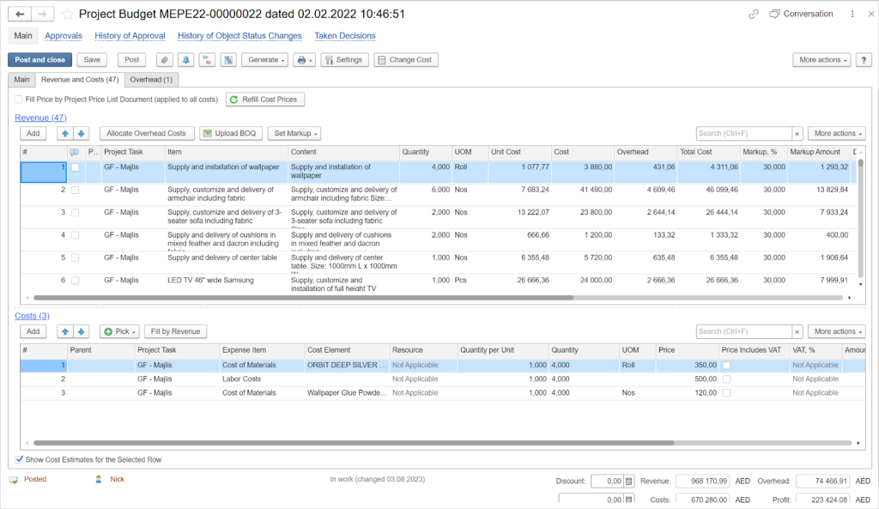Go back with the left arrow button
This screenshot has height=509, width=879.
[20, 14]
